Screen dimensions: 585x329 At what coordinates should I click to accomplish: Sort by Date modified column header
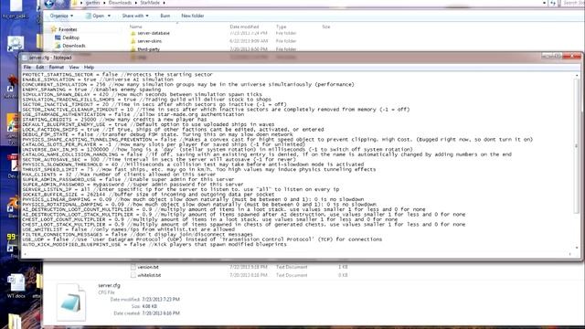244,27
